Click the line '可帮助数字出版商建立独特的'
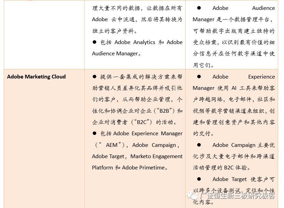 coord(234,31)
